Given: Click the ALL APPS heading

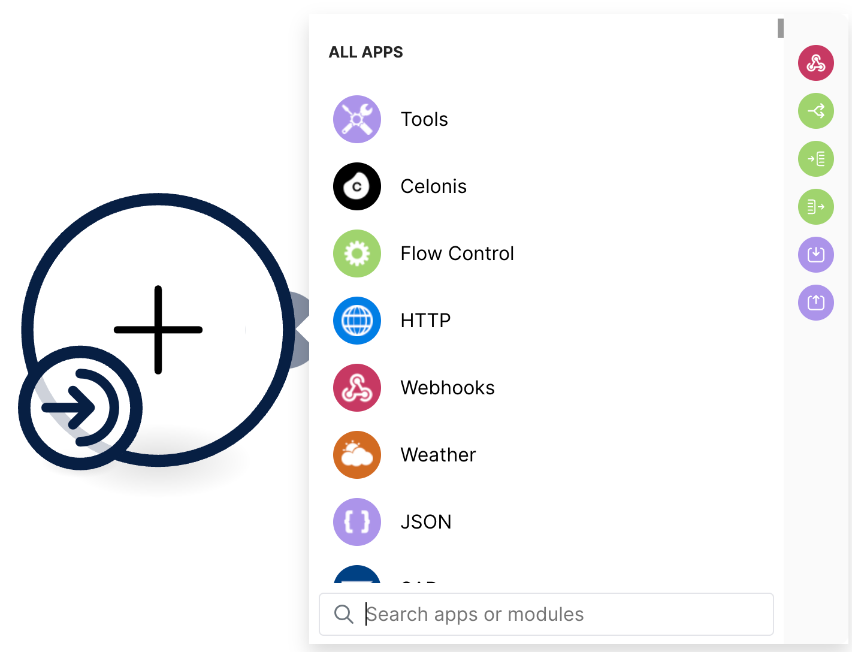Looking at the screenshot, I should coord(365,52).
